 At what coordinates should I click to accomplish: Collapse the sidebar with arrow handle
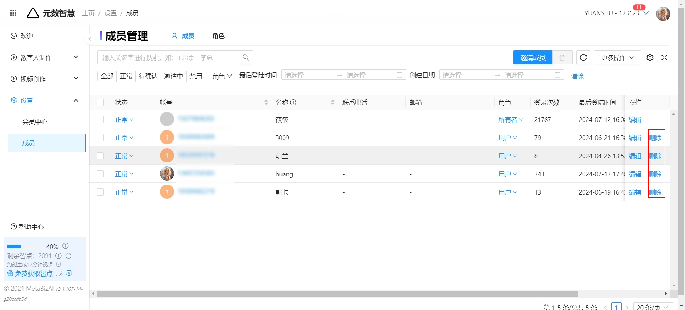[90, 38]
